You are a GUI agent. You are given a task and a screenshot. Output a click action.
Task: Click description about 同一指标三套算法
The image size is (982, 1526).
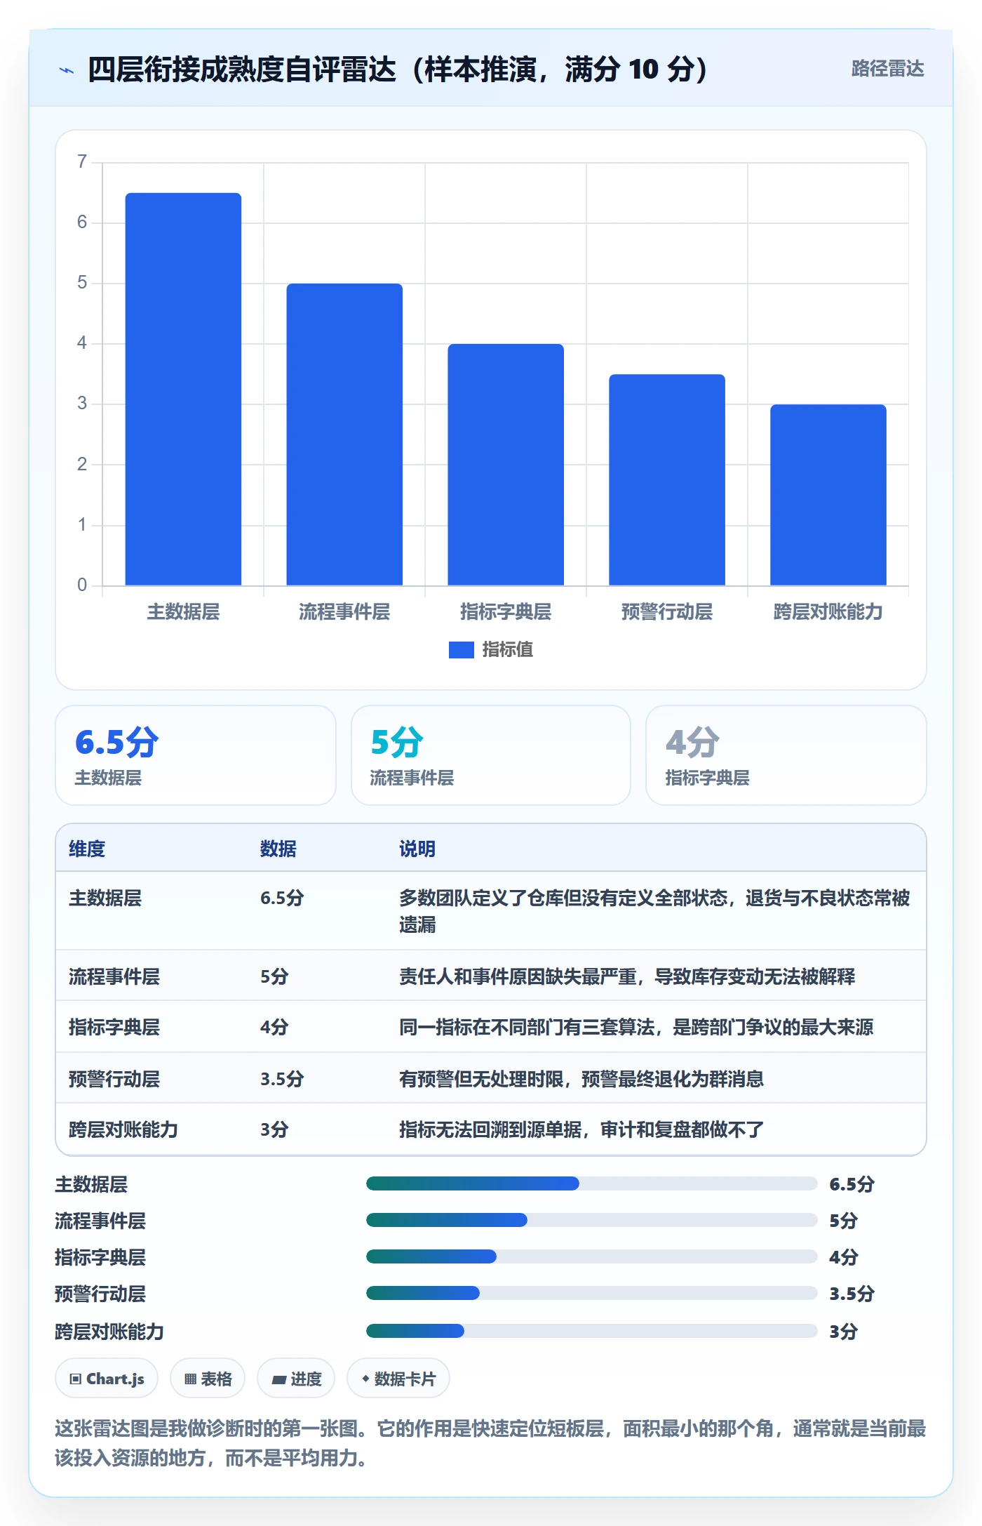coord(636,1027)
